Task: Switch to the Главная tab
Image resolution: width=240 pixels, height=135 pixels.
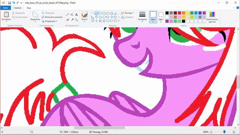Action: pyautogui.click(x=17, y=8)
